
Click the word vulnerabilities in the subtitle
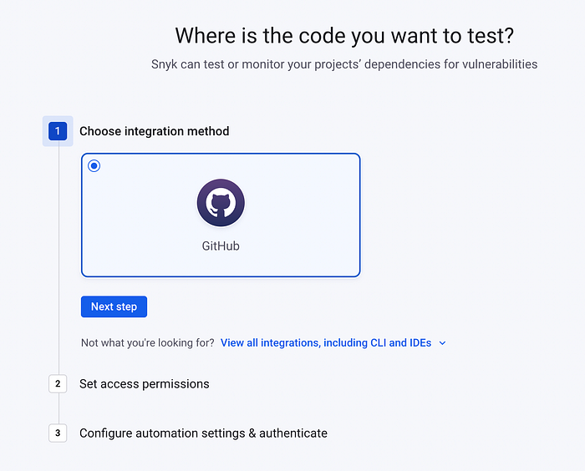tap(498, 64)
